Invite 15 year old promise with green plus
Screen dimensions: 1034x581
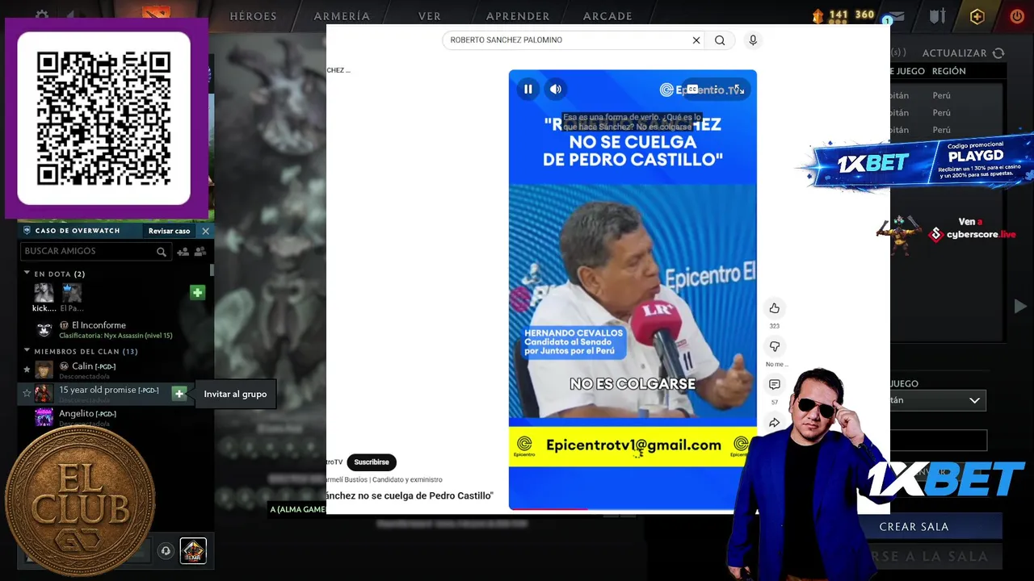click(179, 393)
